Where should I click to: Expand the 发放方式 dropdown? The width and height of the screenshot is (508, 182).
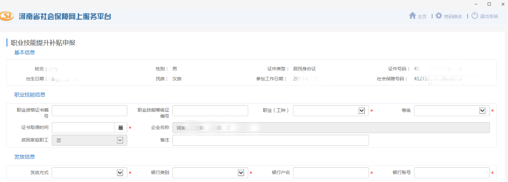coord(120,173)
